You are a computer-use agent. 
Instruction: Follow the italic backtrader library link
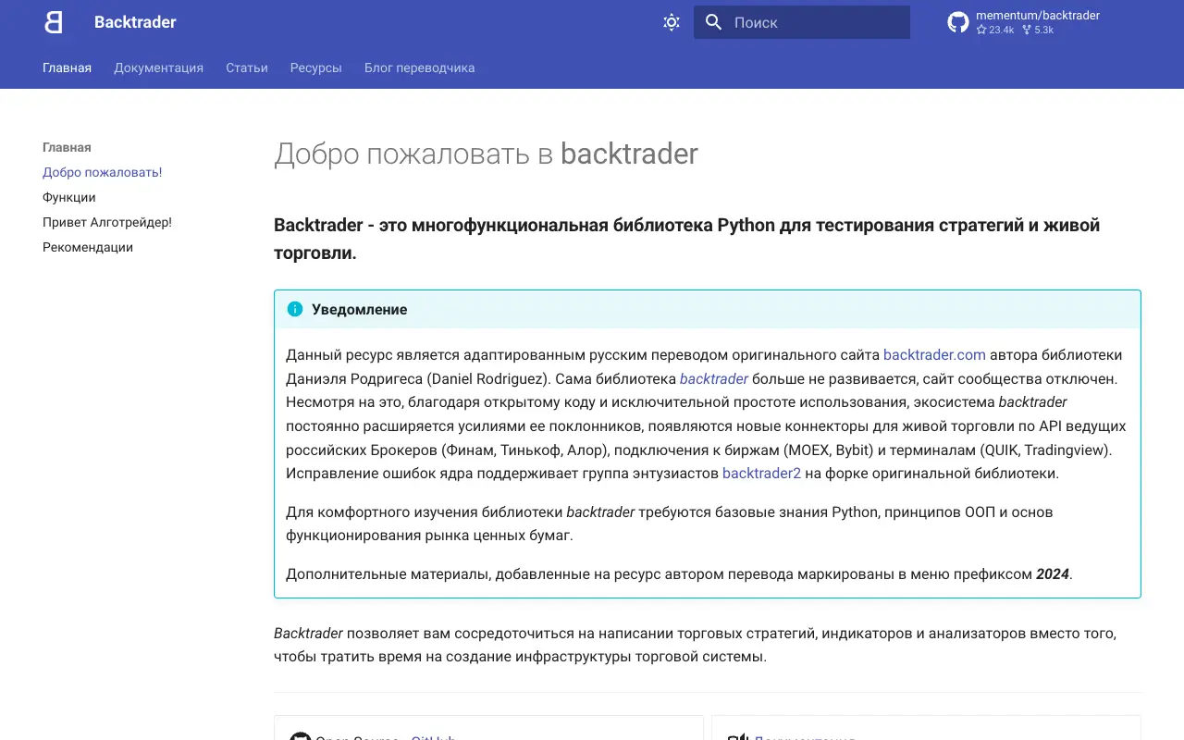coord(714,378)
